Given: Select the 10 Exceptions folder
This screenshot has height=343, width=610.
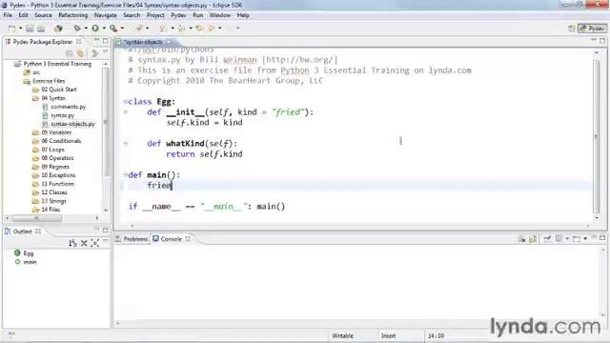Looking at the screenshot, I should (x=58, y=175).
